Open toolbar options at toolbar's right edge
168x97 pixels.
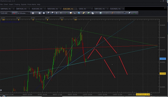pos(137,13)
